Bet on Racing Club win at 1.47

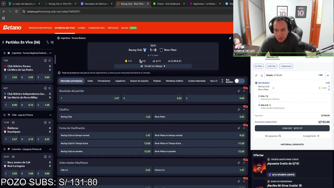pos(90,98)
